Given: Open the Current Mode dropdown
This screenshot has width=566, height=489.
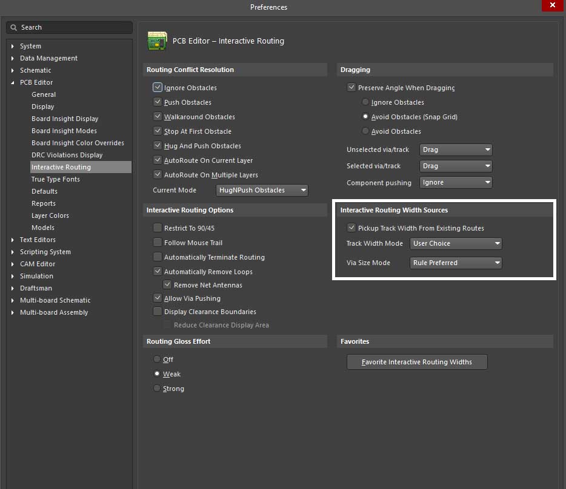Looking at the screenshot, I should click(262, 190).
